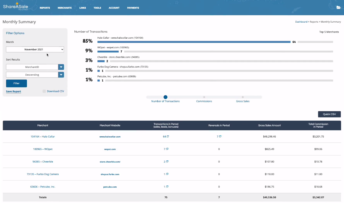Click the $107.80 gross sales value
Image resolution: width=344 pixels, height=203 pixels.
pyautogui.click(x=269, y=161)
